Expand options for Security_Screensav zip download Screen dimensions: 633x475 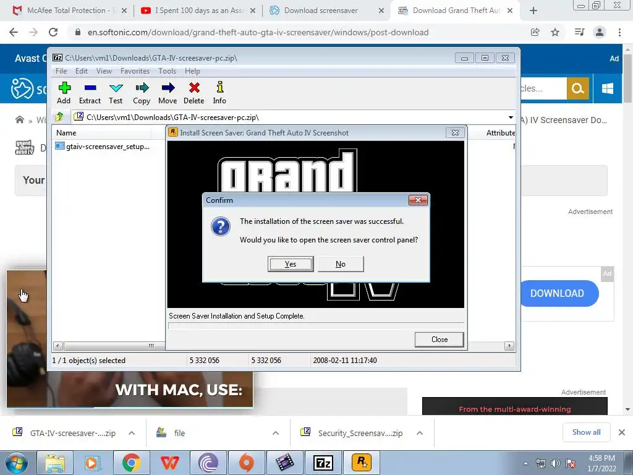(x=420, y=433)
